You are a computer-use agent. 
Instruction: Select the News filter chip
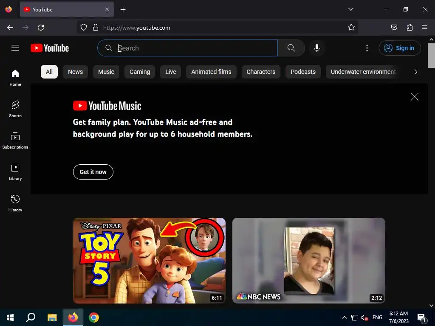pos(76,72)
